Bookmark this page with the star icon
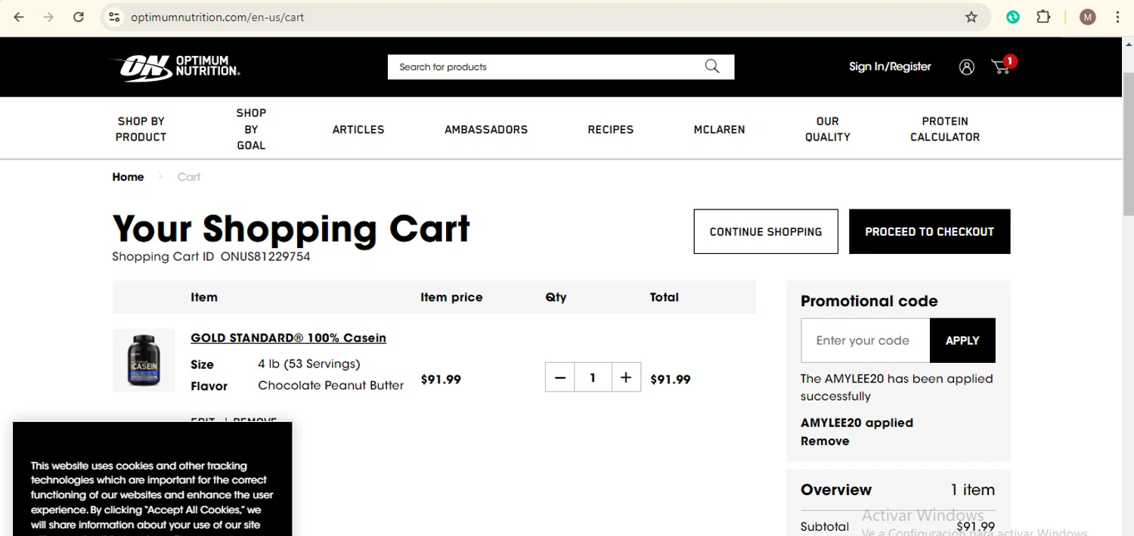Viewport: 1134px width, 536px height. (x=971, y=17)
